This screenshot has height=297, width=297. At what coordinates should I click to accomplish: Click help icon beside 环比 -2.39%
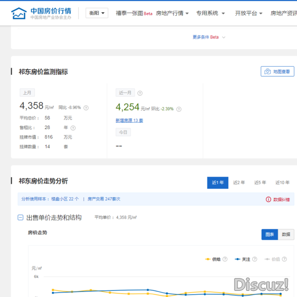pos(179,109)
